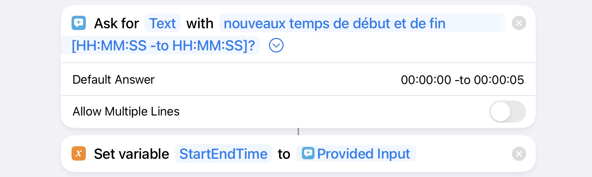
Task: Click the bubble icon inside Provided Input
Action: (308, 153)
